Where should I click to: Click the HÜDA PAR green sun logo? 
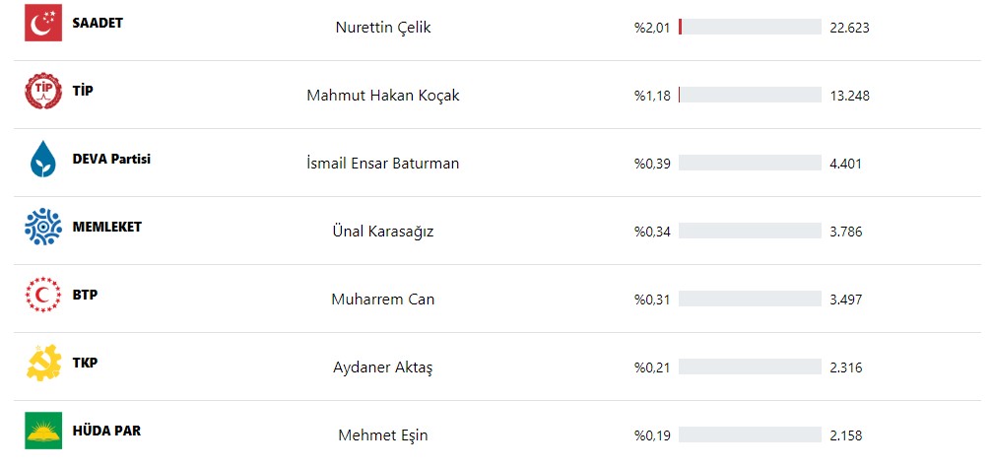(43, 431)
